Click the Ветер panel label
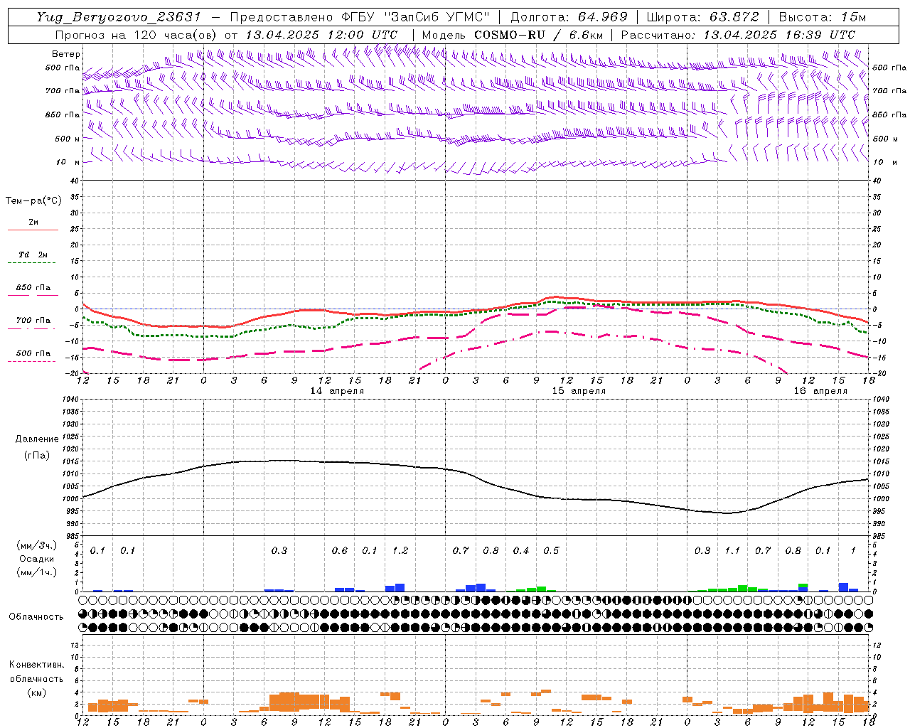 point(66,54)
